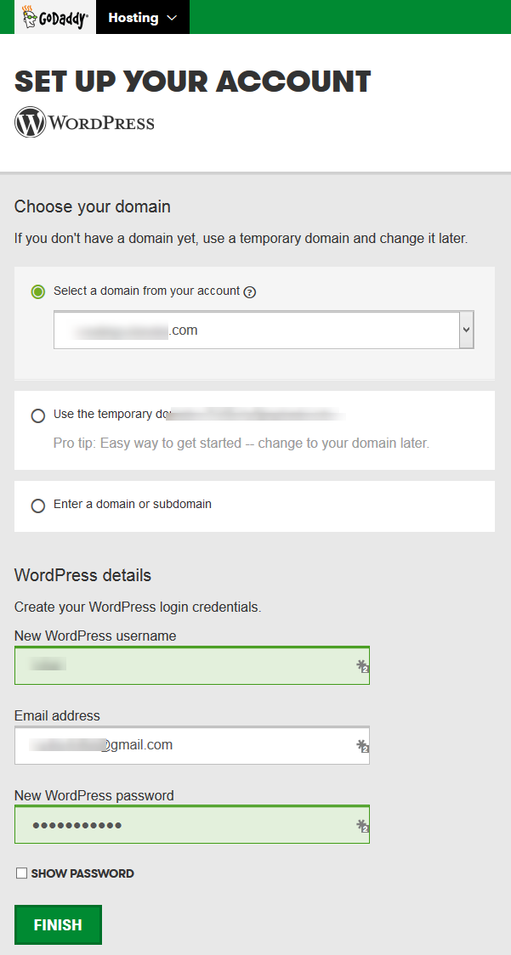Select a domain from your account radio

pyautogui.click(x=38, y=291)
